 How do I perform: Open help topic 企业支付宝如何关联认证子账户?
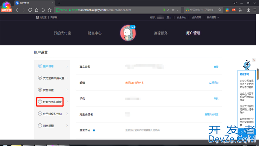(246, 109)
